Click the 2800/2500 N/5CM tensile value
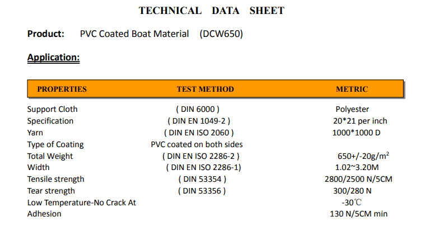 pos(359,179)
